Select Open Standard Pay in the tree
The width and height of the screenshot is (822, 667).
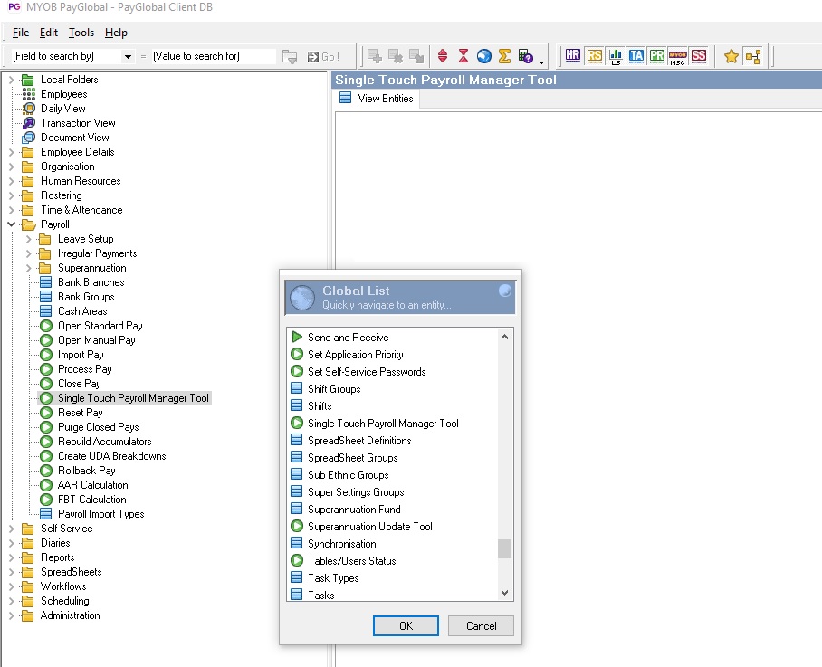(100, 326)
